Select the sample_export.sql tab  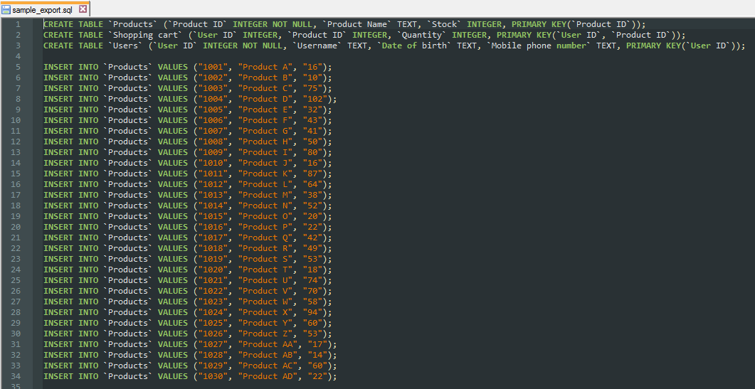point(45,9)
